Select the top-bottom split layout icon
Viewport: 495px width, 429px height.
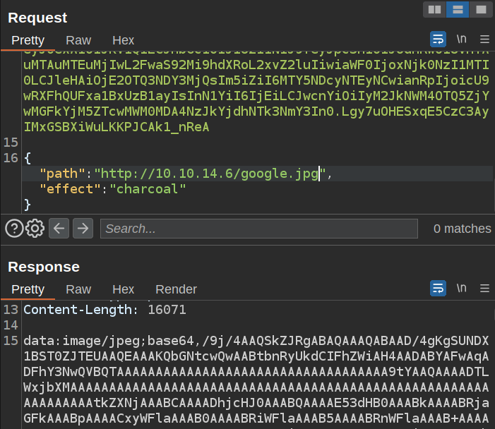tap(458, 10)
